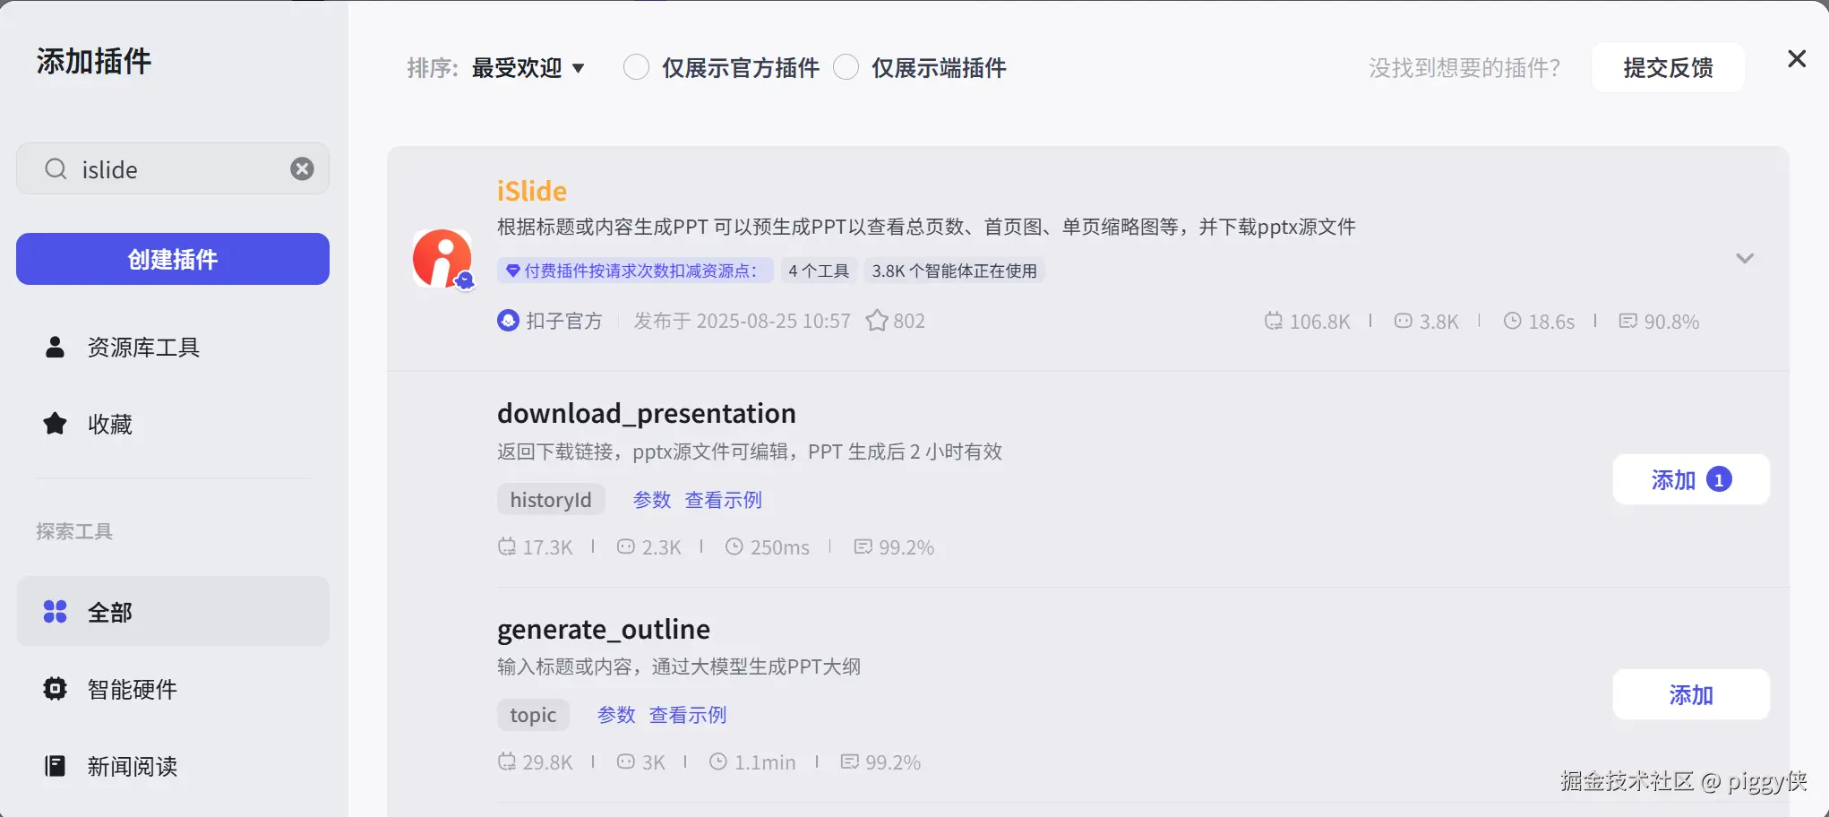Click the 添加插件 dialog title
The height and width of the screenshot is (817, 1829).
(94, 61)
